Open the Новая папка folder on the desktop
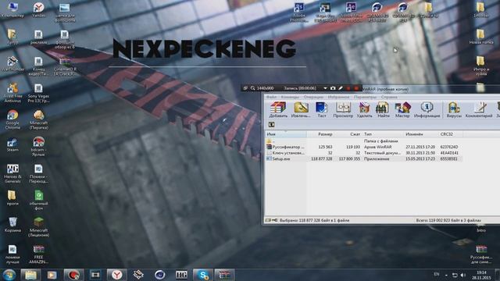The height and width of the screenshot is (281, 500). (x=480, y=37)
